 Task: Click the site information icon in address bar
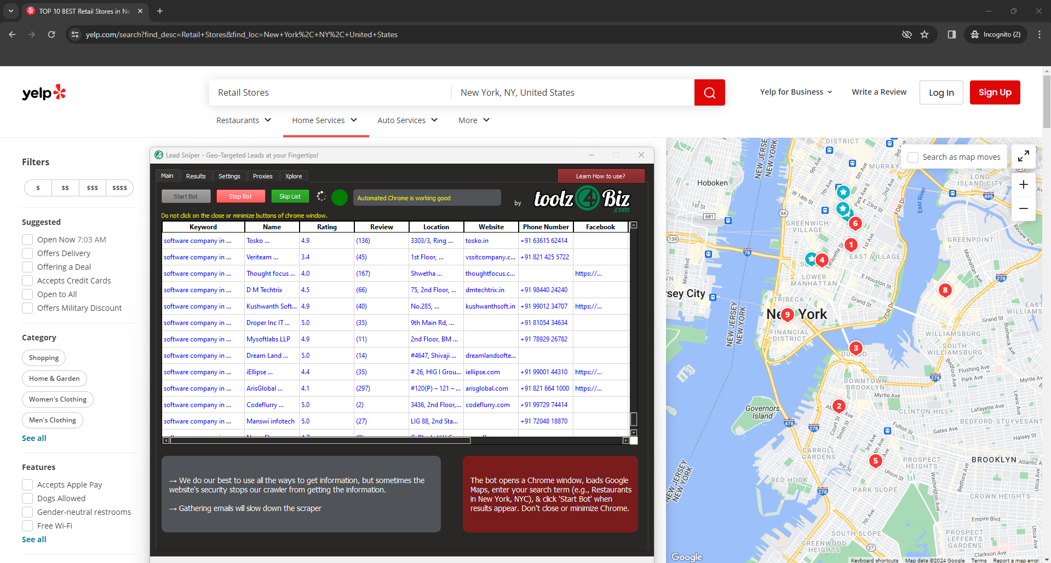click(76, 34)
